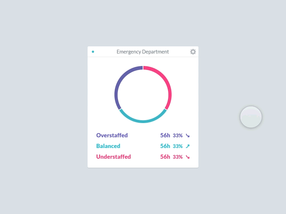Toggle the Overstaffed series by clicking its label
286x214 pixels.
click(112, 135)
